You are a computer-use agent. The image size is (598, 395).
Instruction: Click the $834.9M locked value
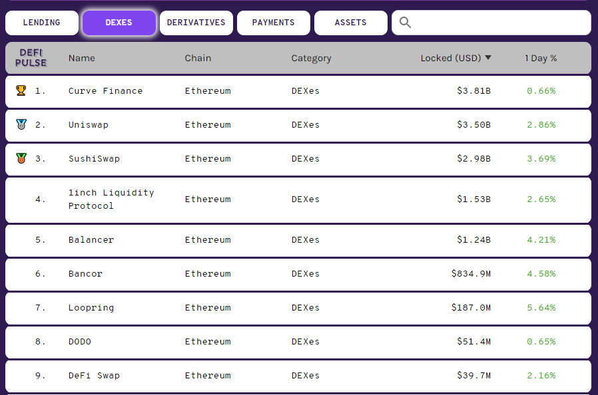[x=471, y=273]
